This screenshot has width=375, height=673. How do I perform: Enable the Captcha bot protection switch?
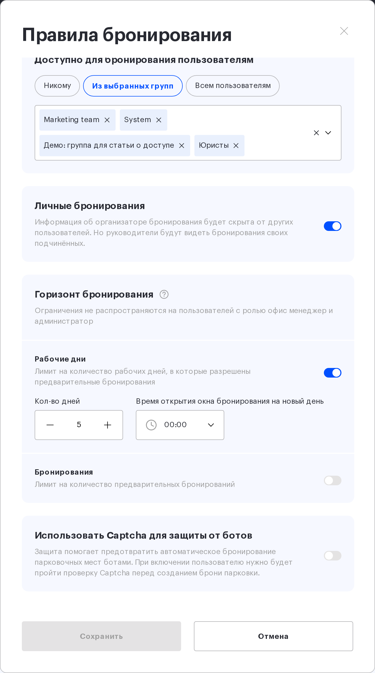tap(333, 556)
